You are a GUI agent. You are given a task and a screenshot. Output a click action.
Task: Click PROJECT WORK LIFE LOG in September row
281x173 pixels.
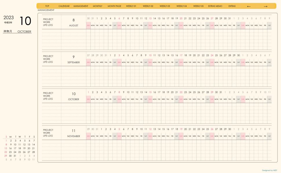(48, 59)
